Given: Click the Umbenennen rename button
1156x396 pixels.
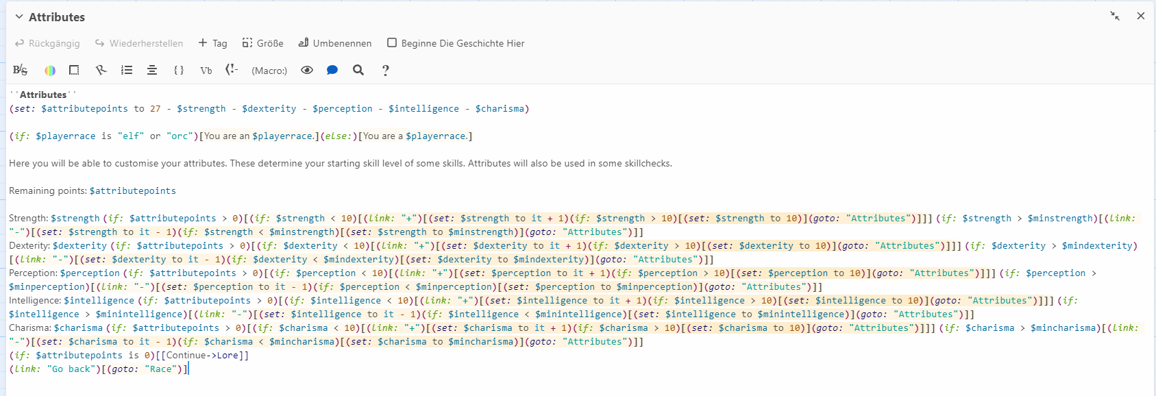Looking at the screenshot, I should tap(335, 43).
